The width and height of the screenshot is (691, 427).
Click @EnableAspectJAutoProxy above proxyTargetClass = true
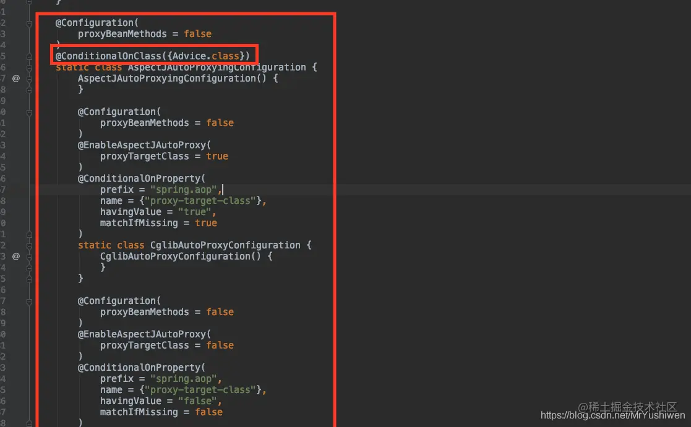[x=142, y=145]
